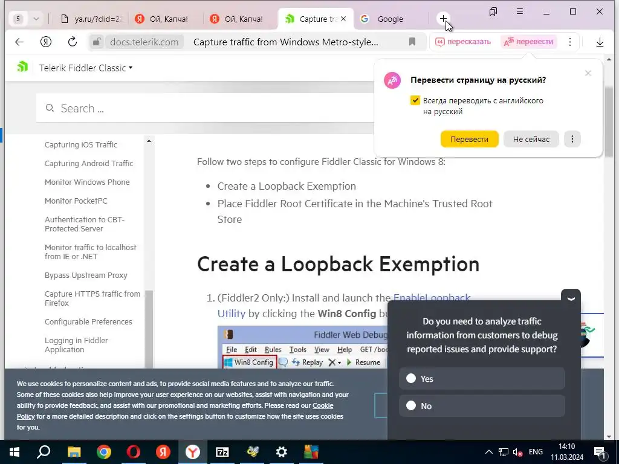The image size is (619, 464).
Task: Show hidden system tray icons
Action: point(488,452)
